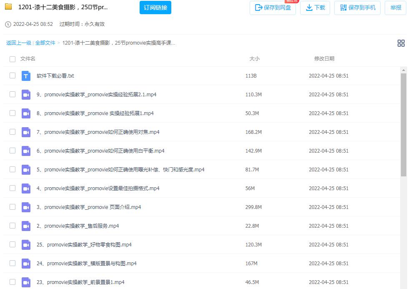The width and height of the screenshot is (408, 289).
Task: Click the scrollbar up arrow
Action: (403, 70)
